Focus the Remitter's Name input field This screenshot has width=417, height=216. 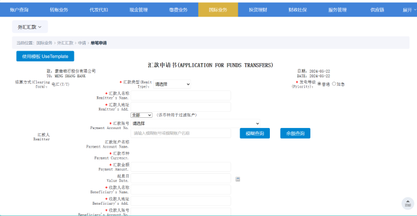(x=181, y=96)
